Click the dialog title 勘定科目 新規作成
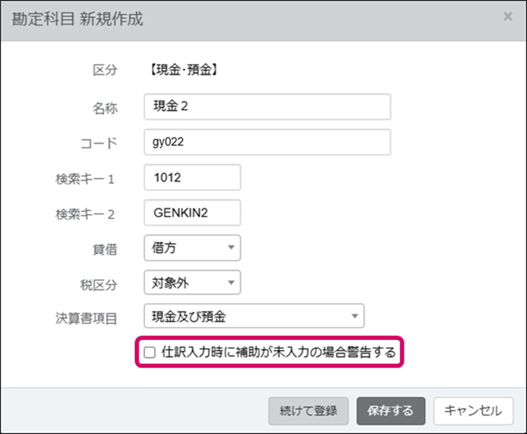This screenshot has height=434, width=527. [77, 19]
